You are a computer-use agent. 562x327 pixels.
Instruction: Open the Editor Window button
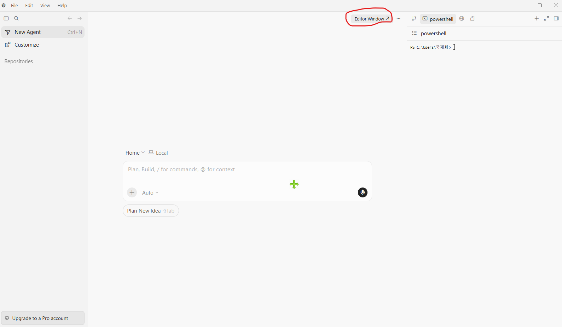click(x=372, y=19)
